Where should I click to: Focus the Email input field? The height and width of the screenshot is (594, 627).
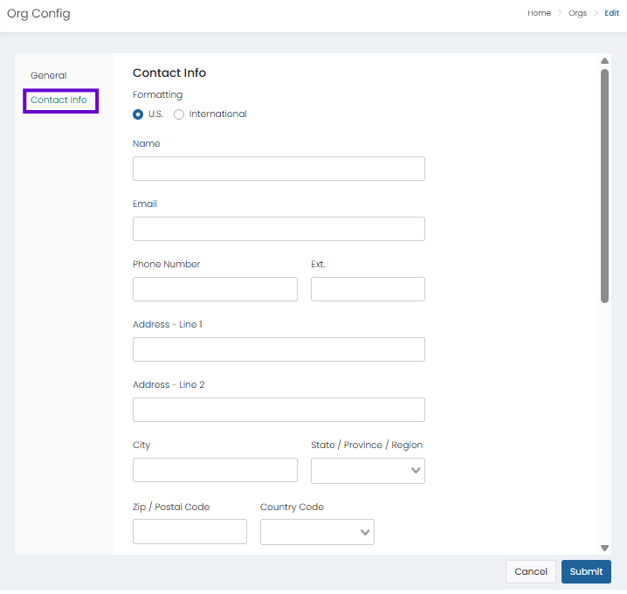pos(279,229)
